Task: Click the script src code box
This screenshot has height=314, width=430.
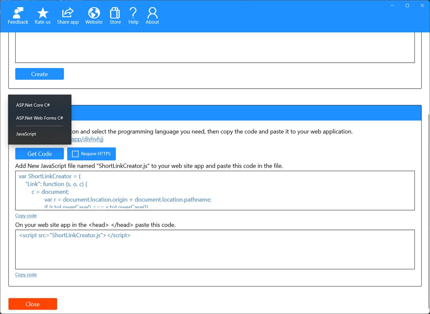Action: [215, 249]
